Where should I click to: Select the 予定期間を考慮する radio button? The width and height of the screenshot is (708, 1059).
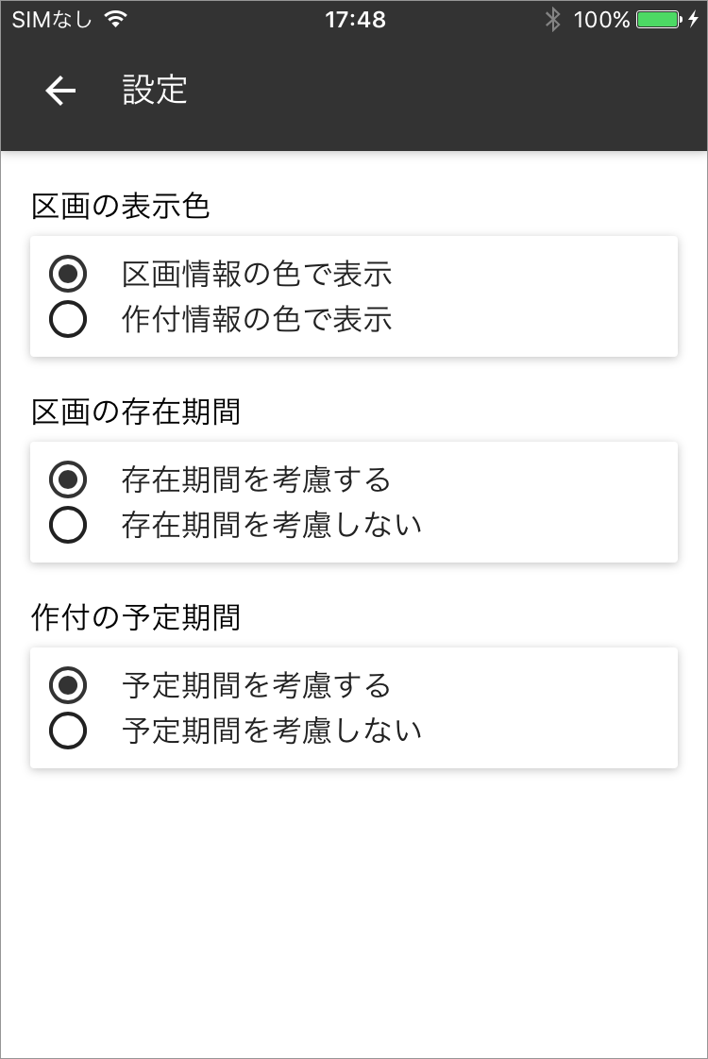tap(68, 685)
